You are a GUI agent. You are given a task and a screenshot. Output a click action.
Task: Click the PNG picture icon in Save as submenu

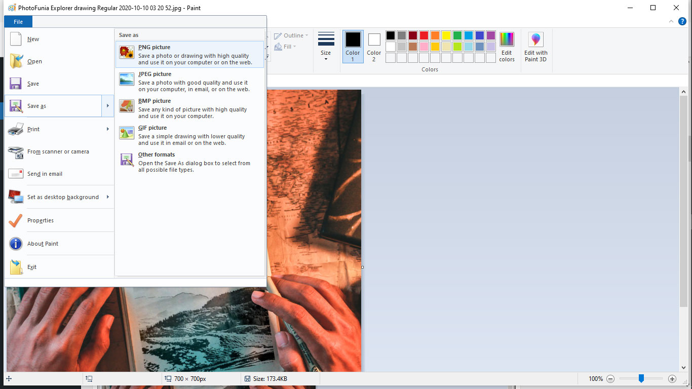(127, 51)
